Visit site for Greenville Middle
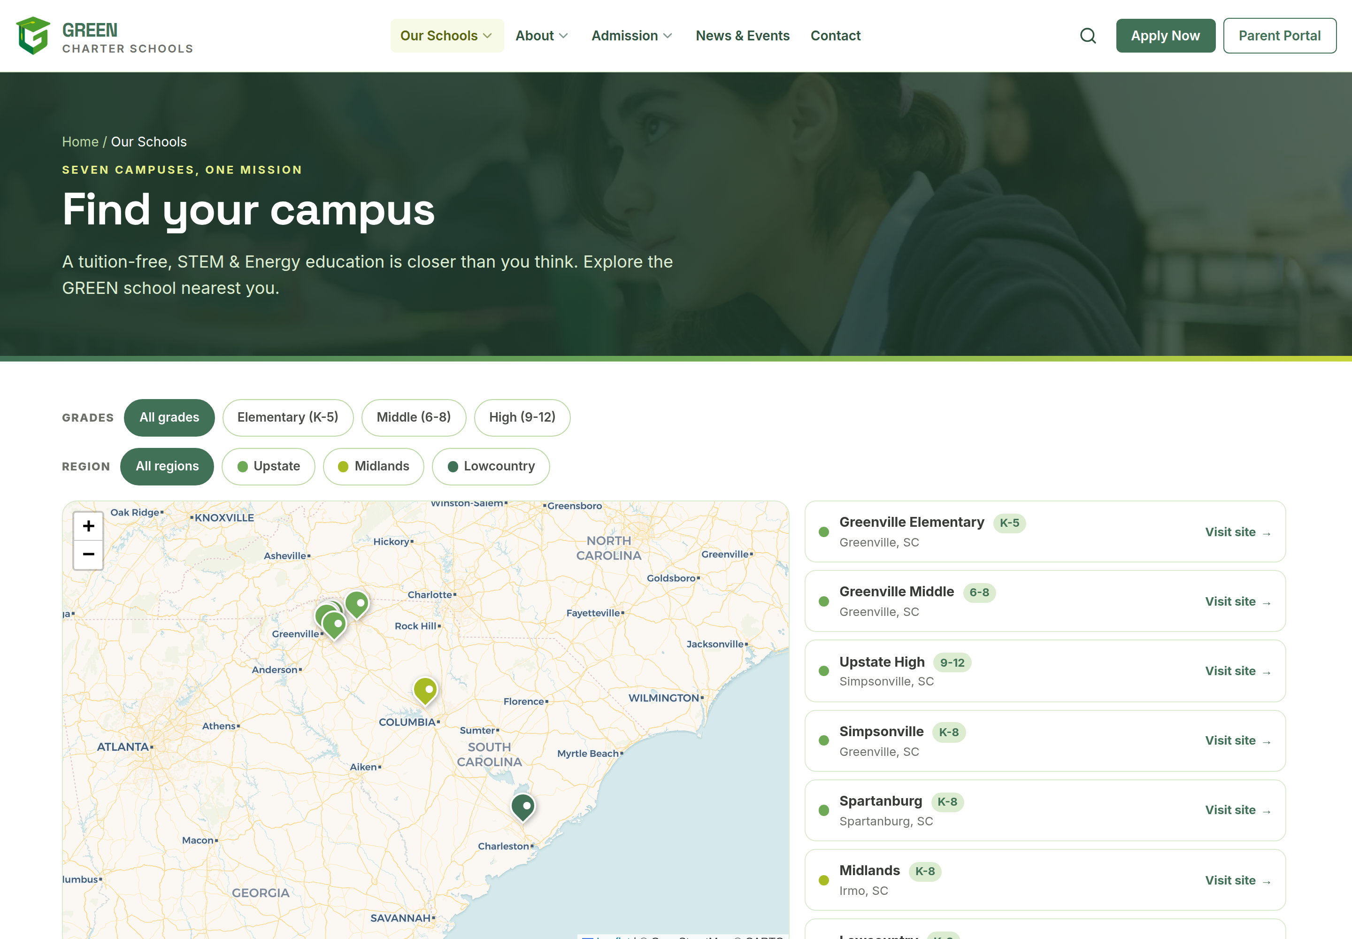1352x939 pixels. (1238, 602)
